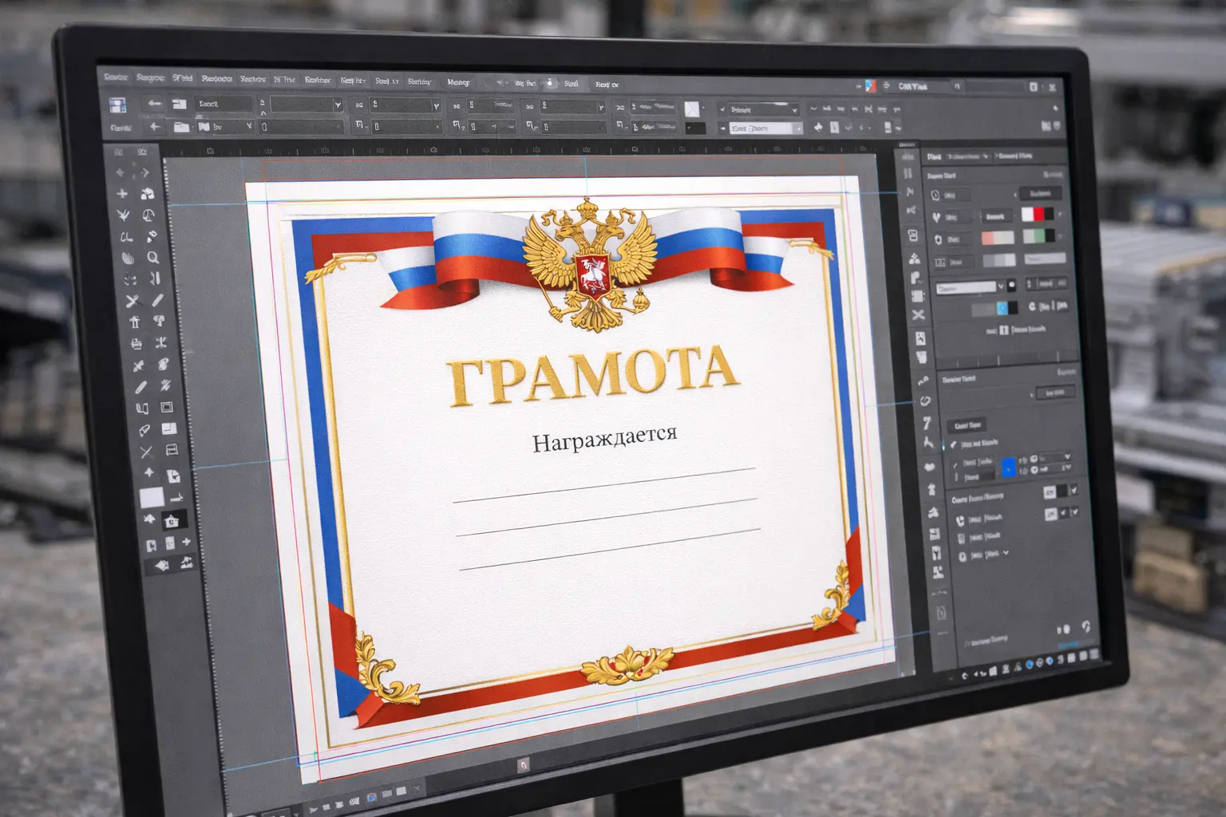Image resolution: width=1226 pixels, height=817 pixels.
Task: Open the first menu in the menu bar
Action: click(x=116, y=77)
